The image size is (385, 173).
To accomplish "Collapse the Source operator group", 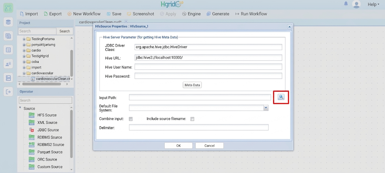I will coord(20,108).
